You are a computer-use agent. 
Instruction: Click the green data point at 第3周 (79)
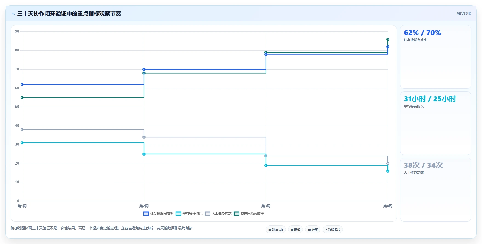coord(266,52)
